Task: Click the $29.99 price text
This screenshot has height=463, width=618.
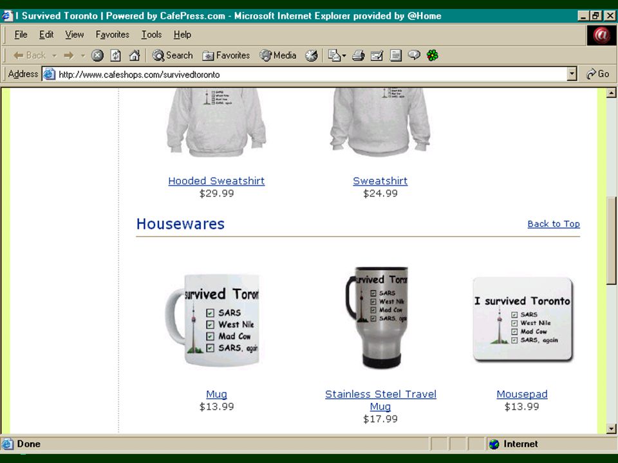Action: (216, 194)
